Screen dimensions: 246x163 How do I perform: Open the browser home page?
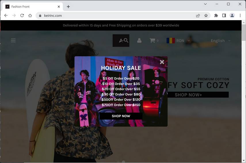point(30,15)
